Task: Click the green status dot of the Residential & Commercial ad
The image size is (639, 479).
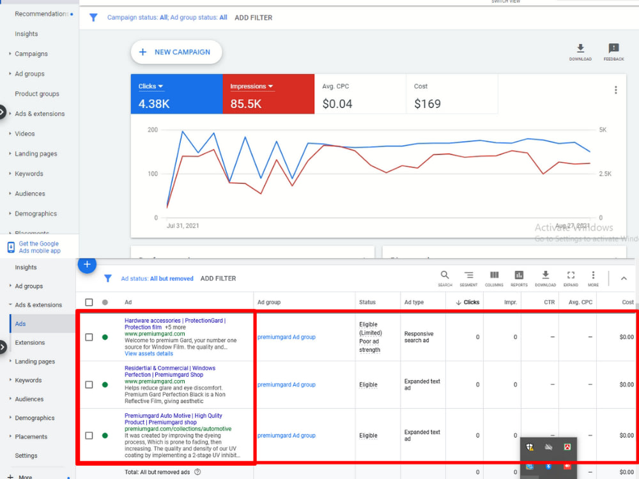Action: point(105,384)
